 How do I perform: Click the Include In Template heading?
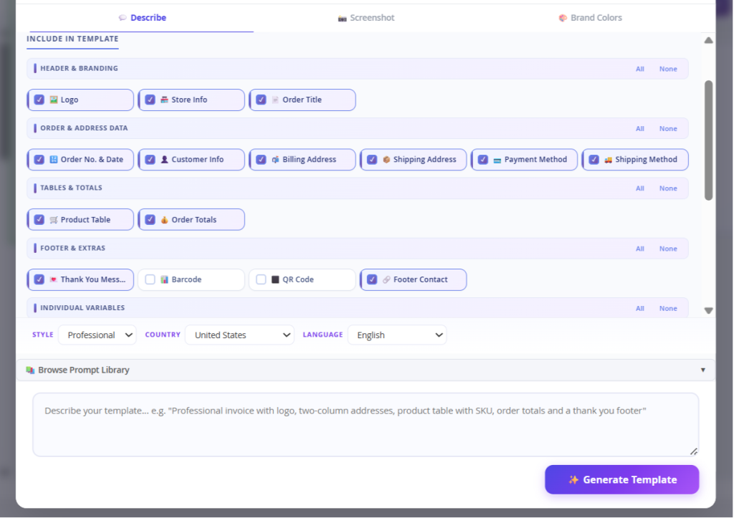point(72,39)
